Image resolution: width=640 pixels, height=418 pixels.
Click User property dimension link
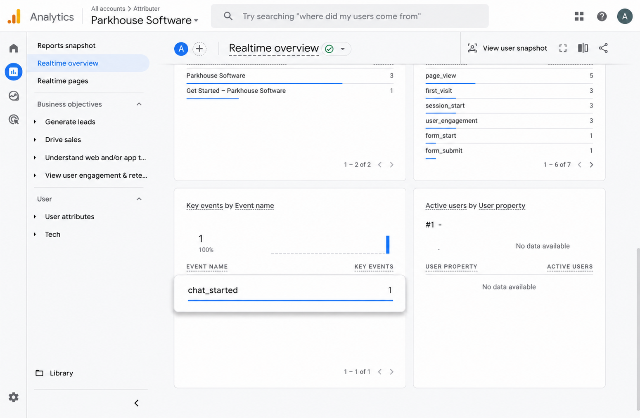point(502,206)
